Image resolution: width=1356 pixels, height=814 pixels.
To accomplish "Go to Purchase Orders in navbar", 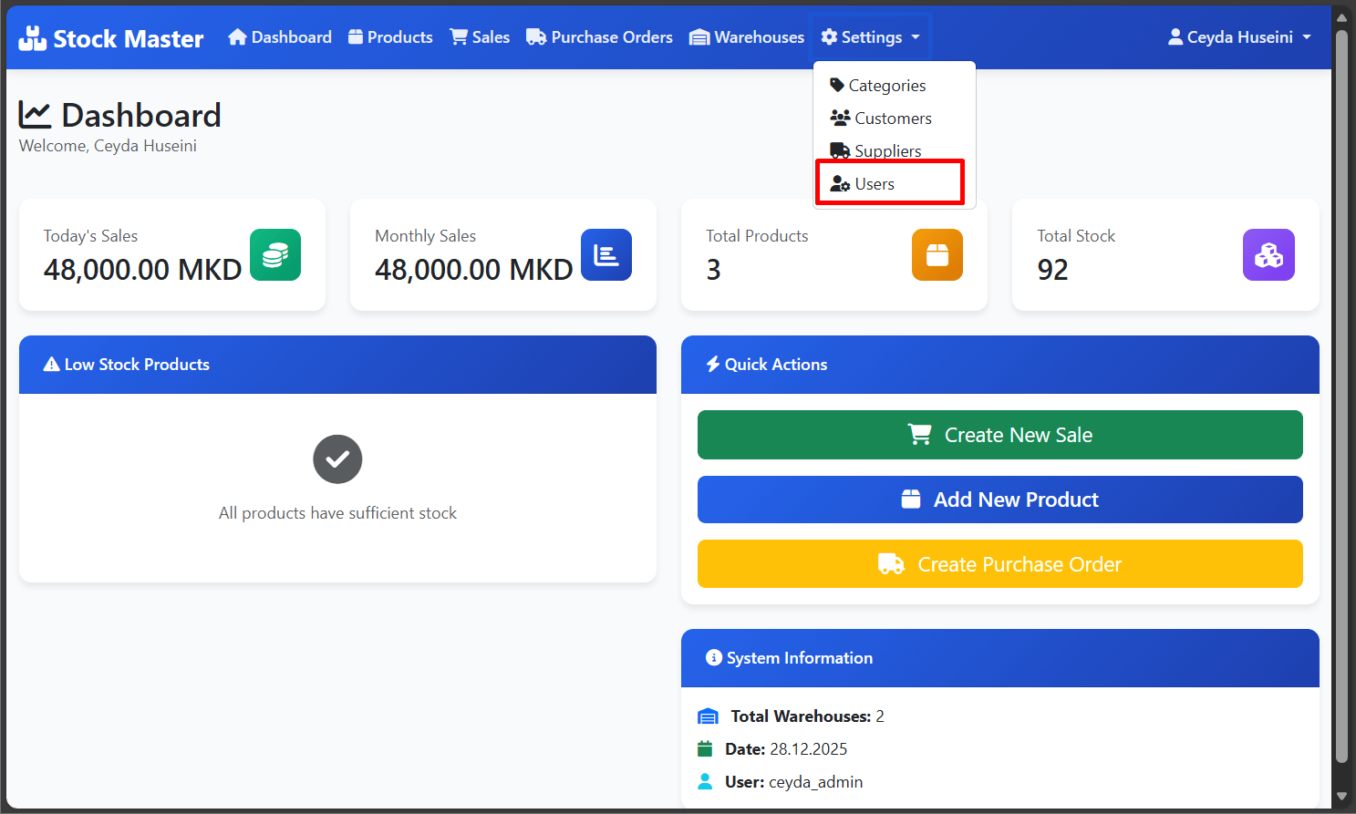I will point(600,37).
